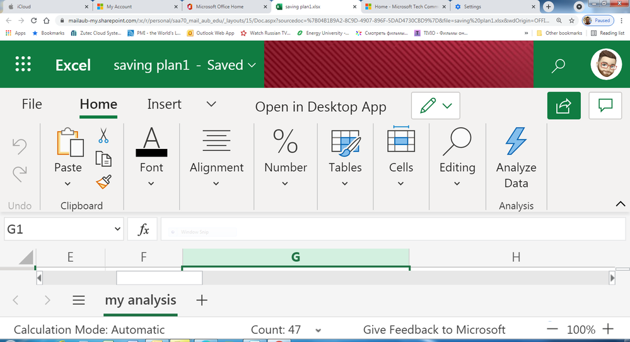630x342 pixels.
Task: Click Give Feedback to Microsoft
Action: (x=434, y=329)
